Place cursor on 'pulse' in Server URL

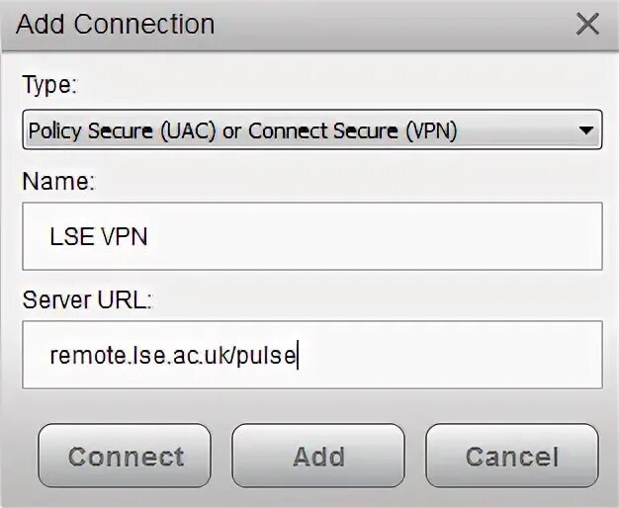(266, 356)
